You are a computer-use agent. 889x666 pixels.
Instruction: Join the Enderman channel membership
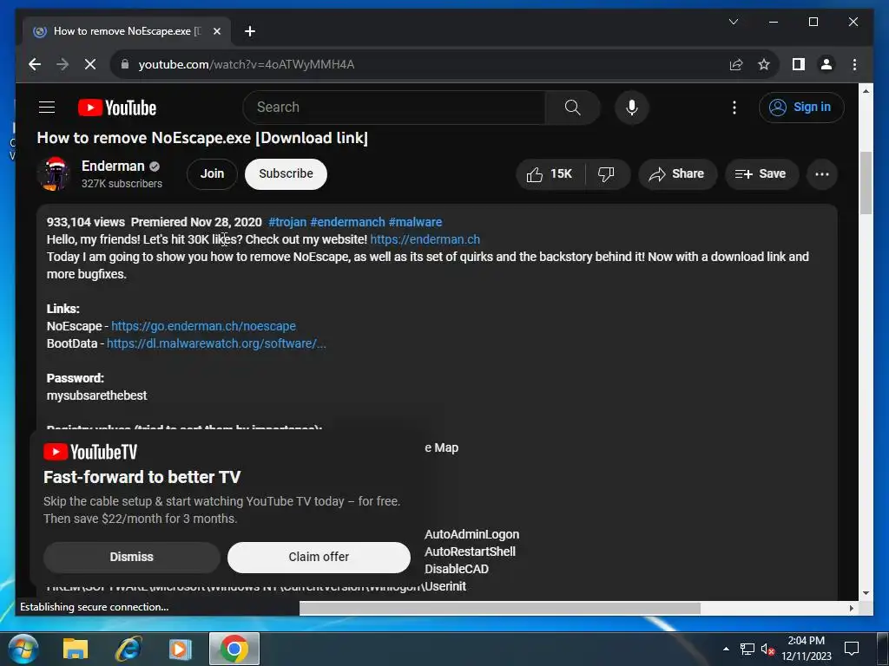[x=212, y=173]
